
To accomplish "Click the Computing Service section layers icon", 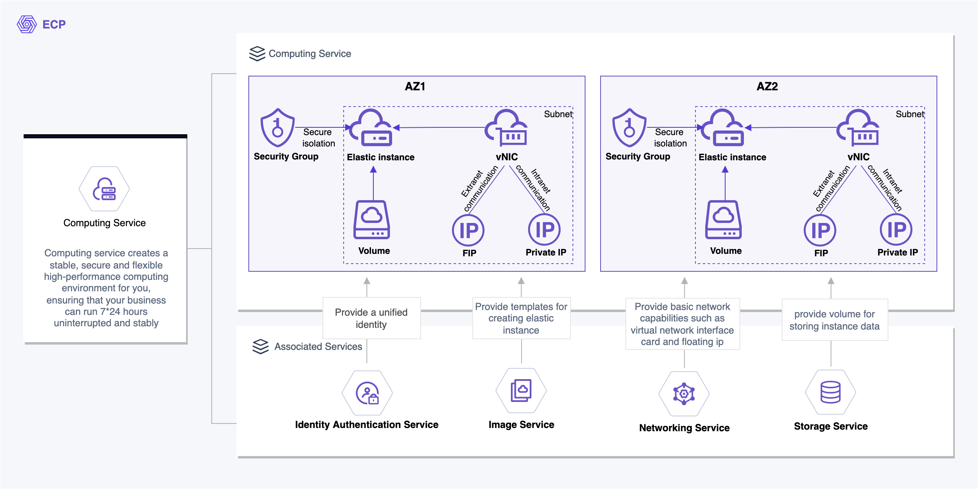I will point(257,53).
